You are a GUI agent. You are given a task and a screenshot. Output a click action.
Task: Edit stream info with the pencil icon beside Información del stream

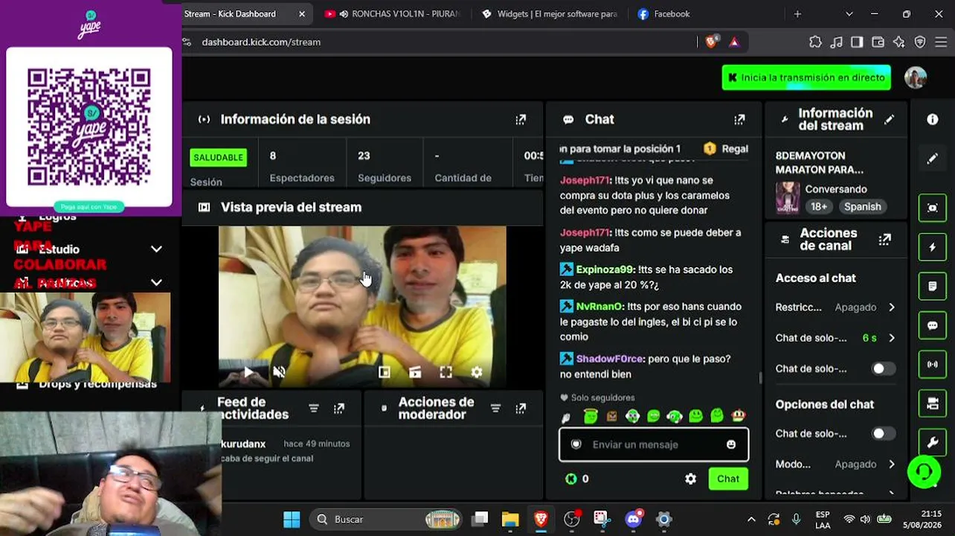tap(889, 119)
